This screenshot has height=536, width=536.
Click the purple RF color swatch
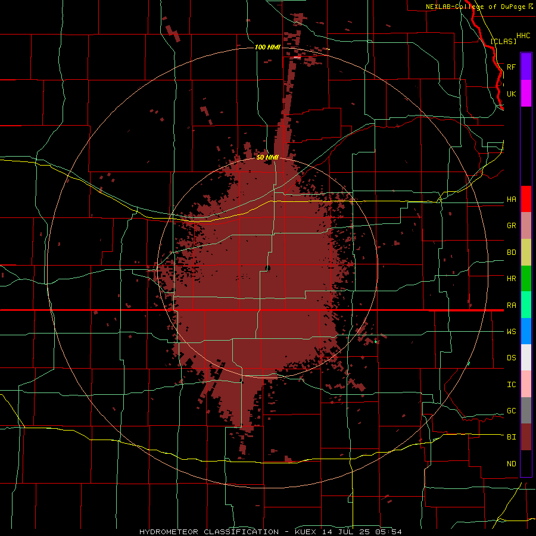point(526,67)
